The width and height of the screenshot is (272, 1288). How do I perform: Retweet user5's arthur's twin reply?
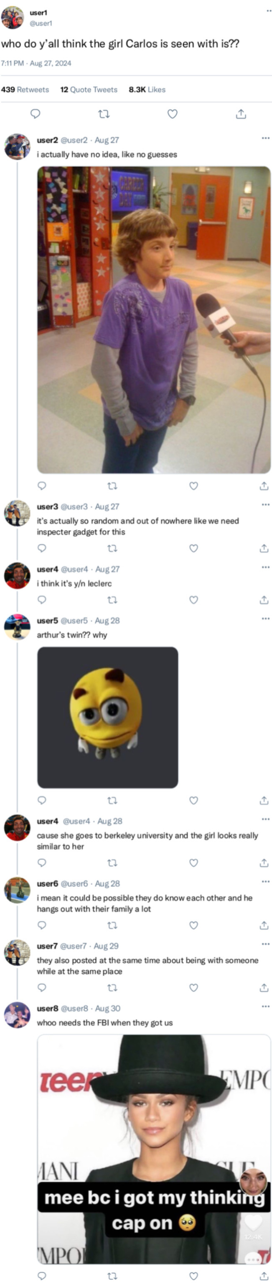[112, 800]
